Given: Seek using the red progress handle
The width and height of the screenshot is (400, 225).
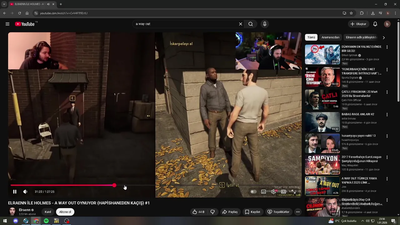Looking at the screenshot, I should point(114,185).
